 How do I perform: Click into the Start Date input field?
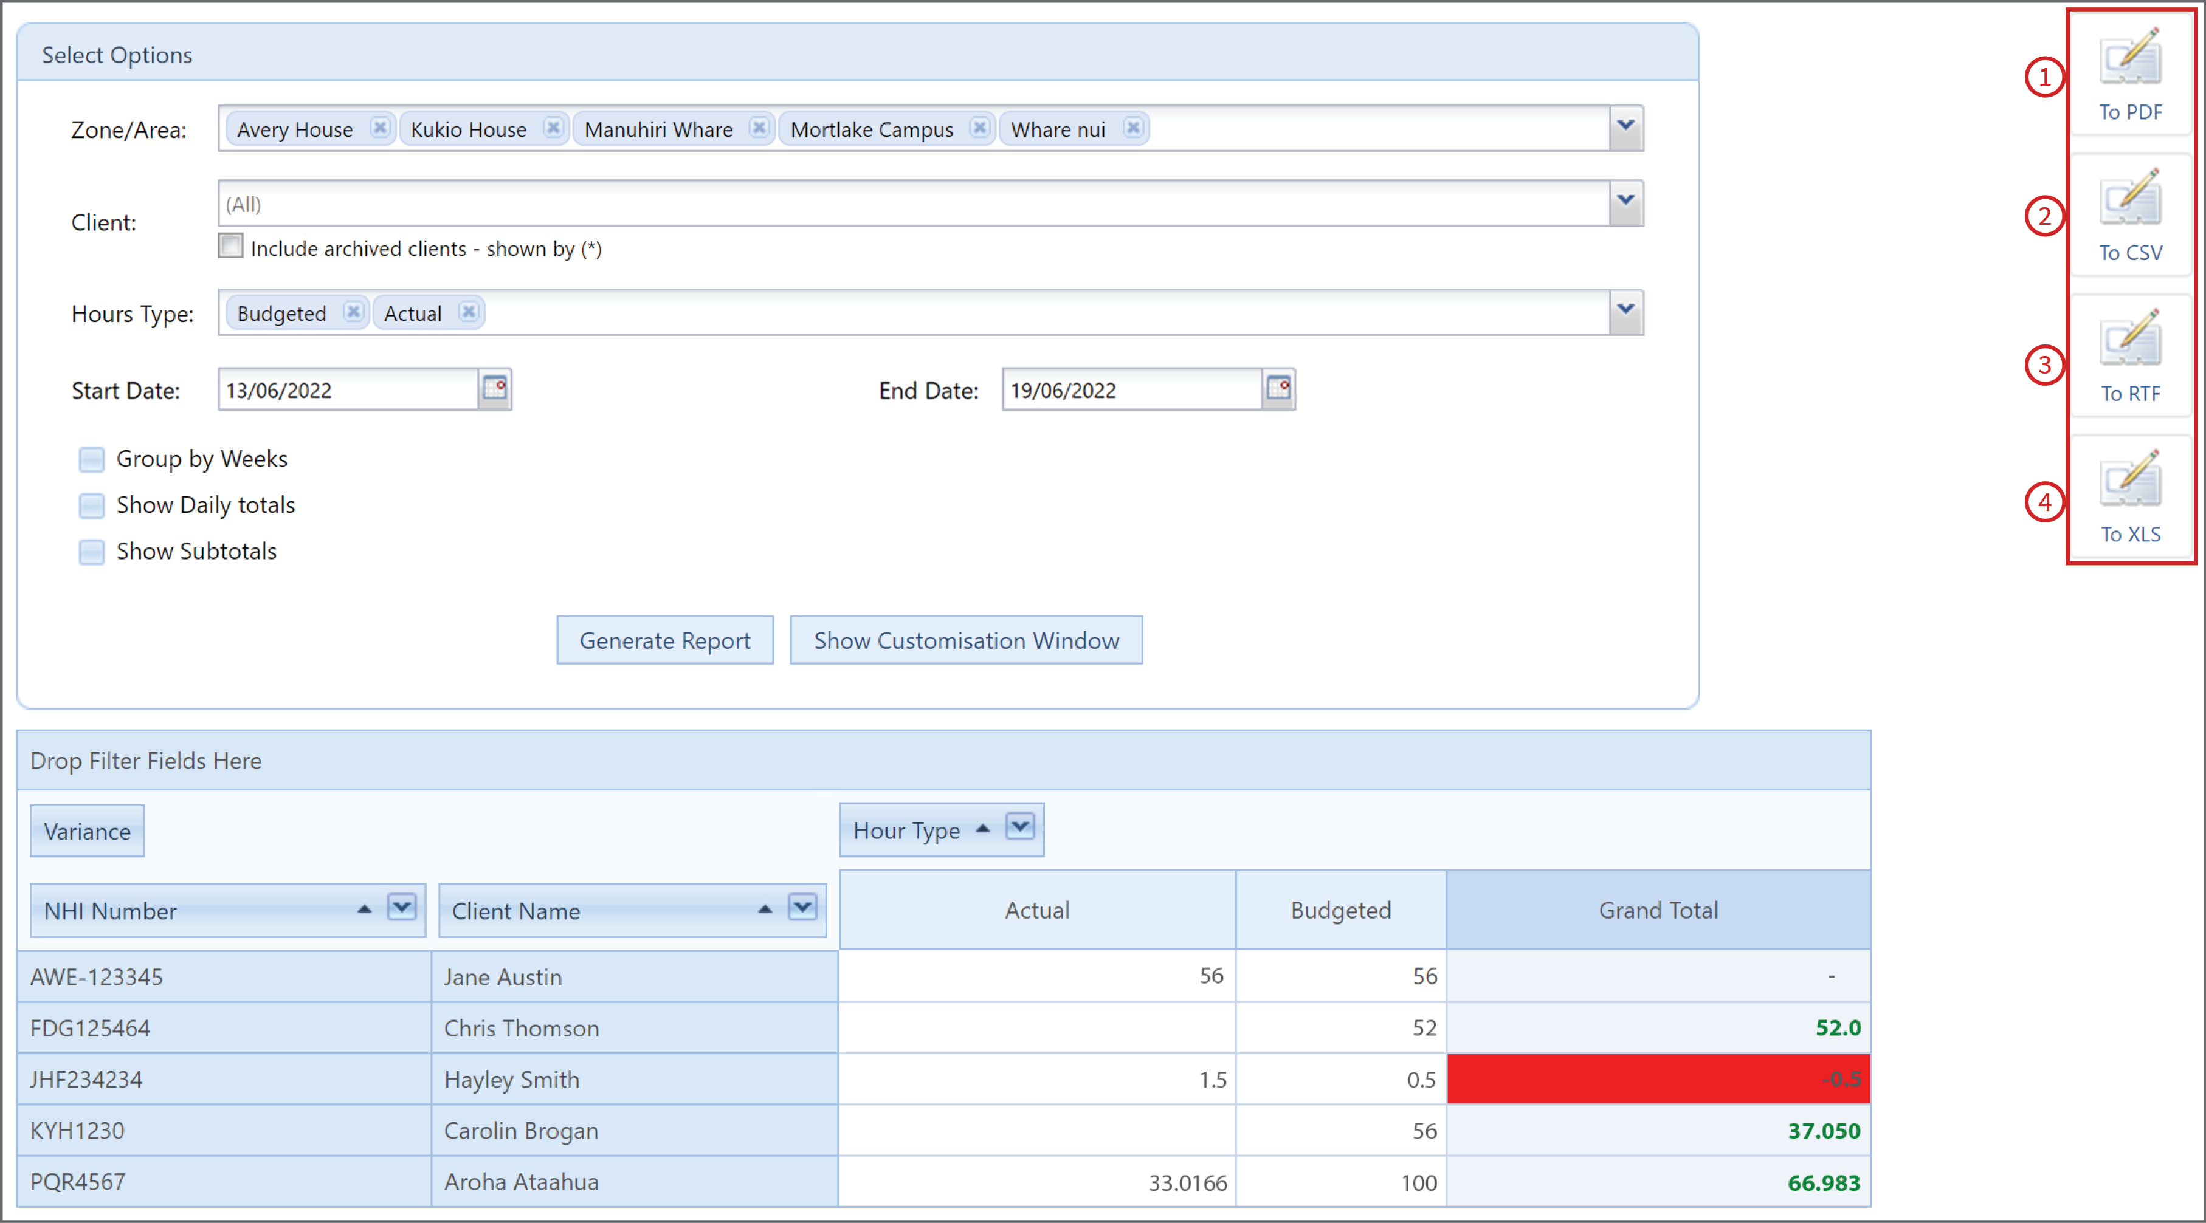pos(348,389)
